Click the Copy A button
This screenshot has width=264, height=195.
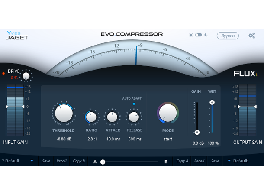[182, 161]
